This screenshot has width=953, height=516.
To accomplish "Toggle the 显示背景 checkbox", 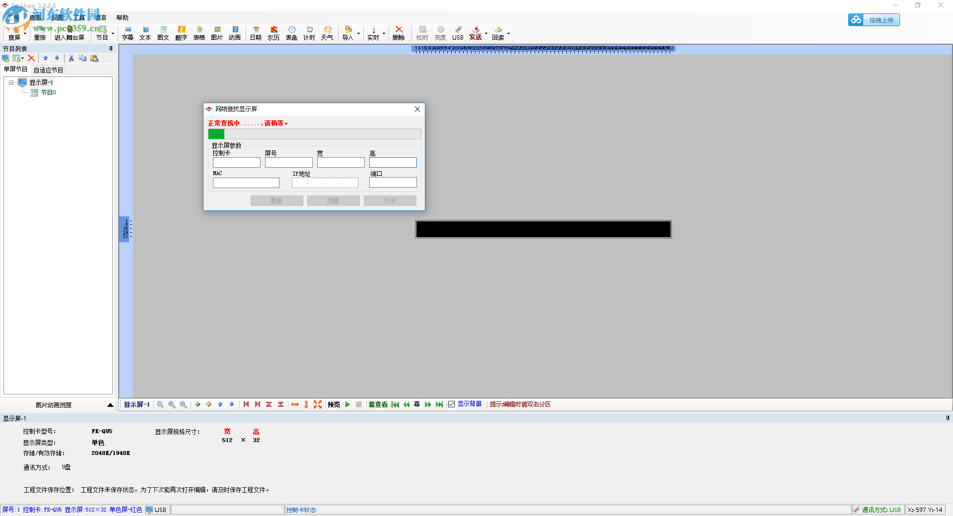I will tap(451, 404).
